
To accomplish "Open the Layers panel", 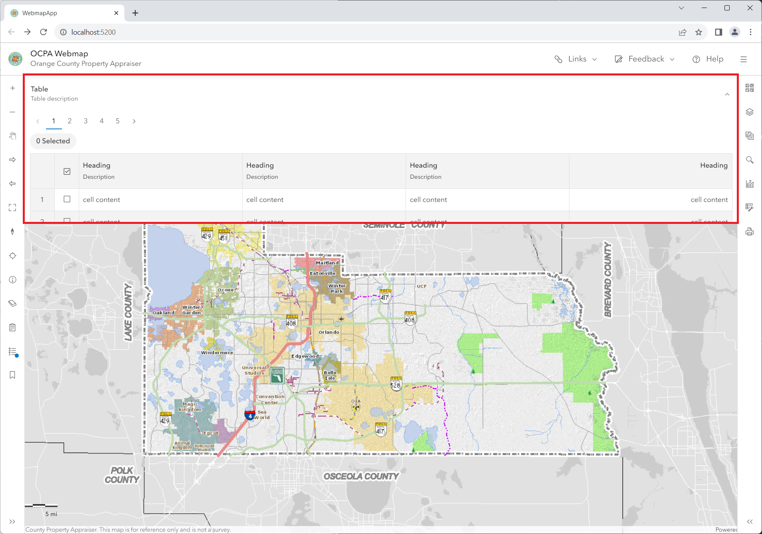I will coord(750,112).
